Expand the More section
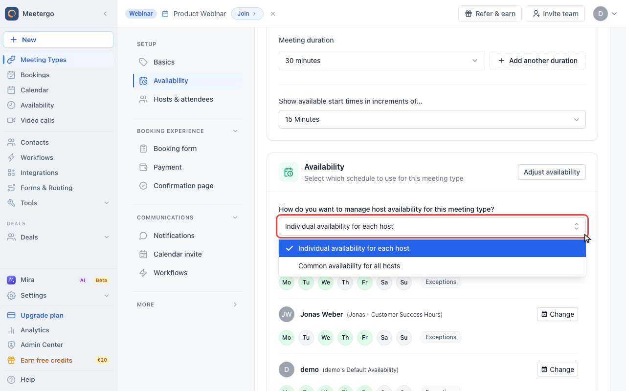 coord(235,304)
